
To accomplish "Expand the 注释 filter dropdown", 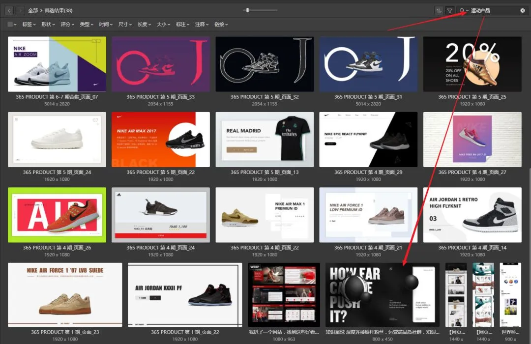I will pos(202,25).
